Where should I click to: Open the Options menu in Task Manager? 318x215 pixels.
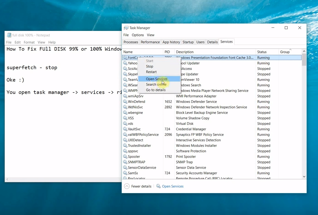click(138, 35)
